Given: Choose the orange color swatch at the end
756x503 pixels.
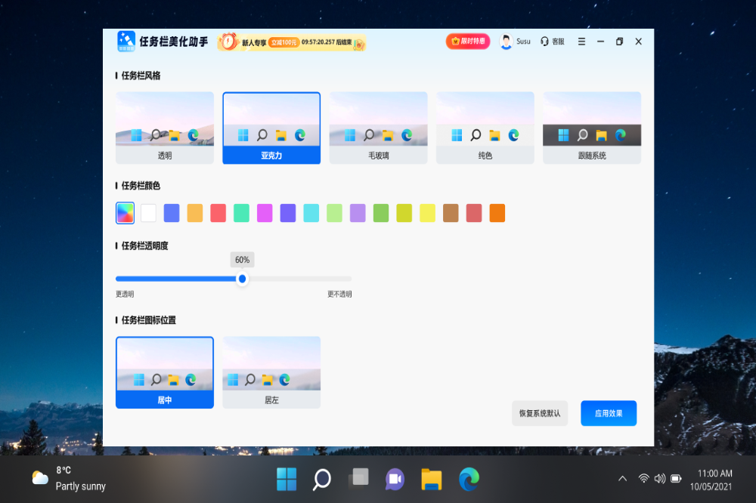Looking at the screenshot, I should point(497,213).
